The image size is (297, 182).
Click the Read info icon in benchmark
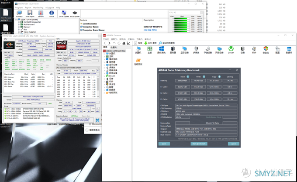pos(188,77)
